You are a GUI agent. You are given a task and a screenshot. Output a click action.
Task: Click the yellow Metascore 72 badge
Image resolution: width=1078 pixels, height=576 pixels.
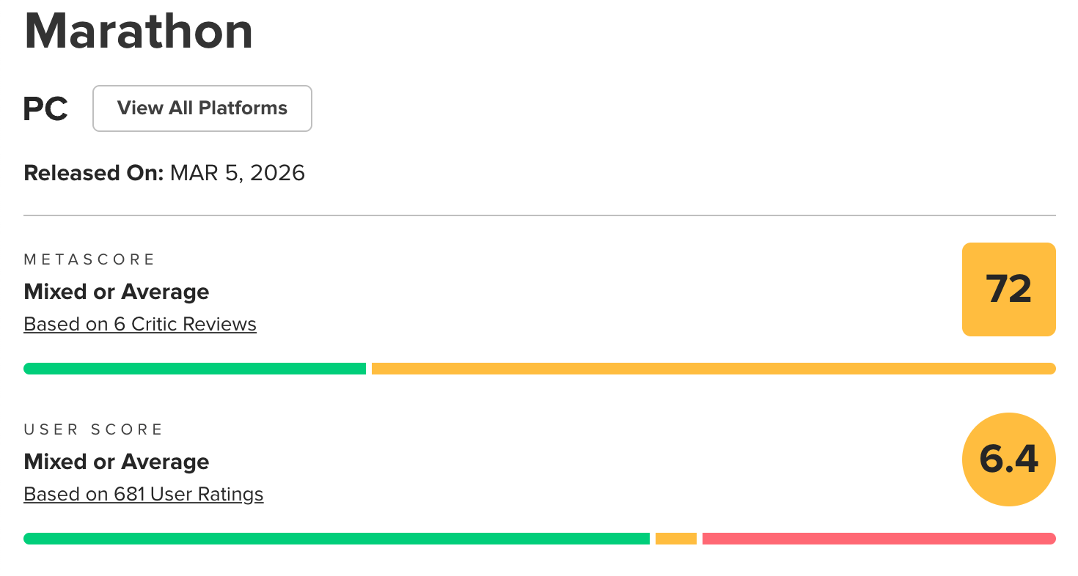1008,289
